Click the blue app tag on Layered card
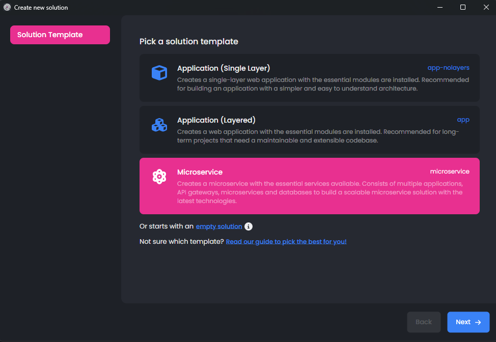The width and height of the screenshot is (496, 342). pyautogui.click(x=463, y=120)
